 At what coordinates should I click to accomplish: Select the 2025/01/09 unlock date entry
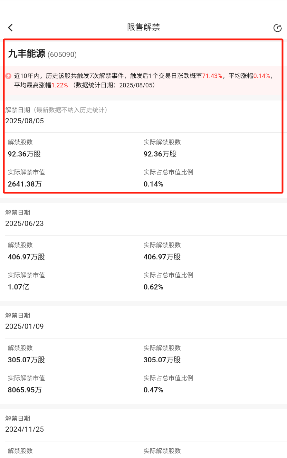(25, 326)
